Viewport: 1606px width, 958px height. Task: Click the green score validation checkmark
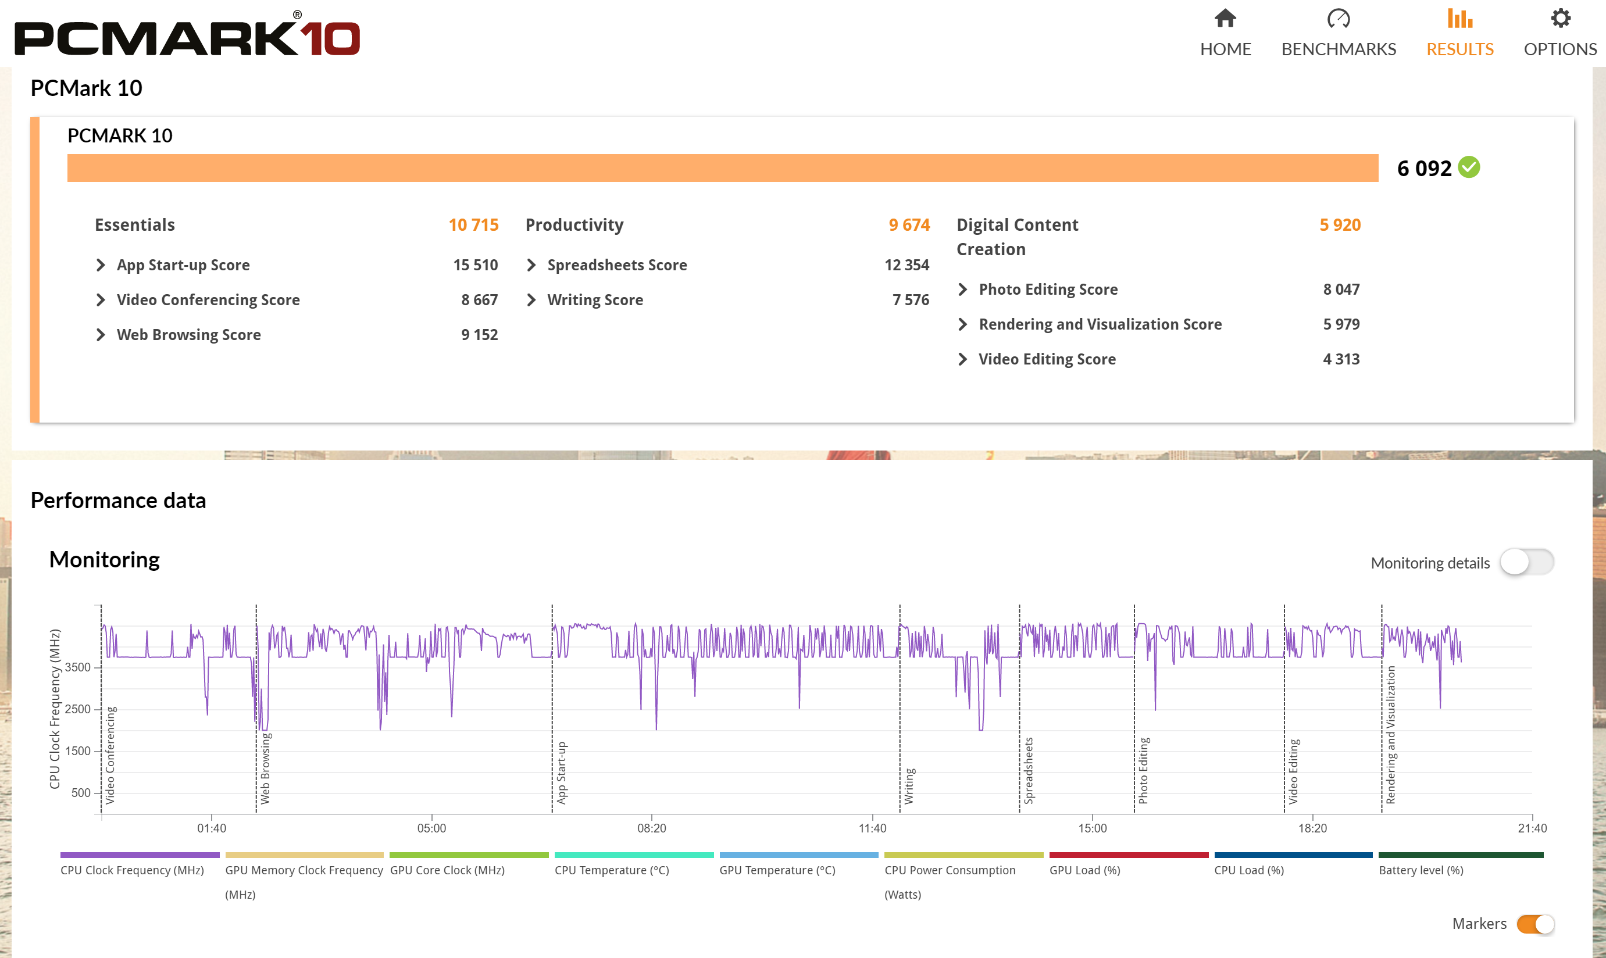(x=1469, y=167)
